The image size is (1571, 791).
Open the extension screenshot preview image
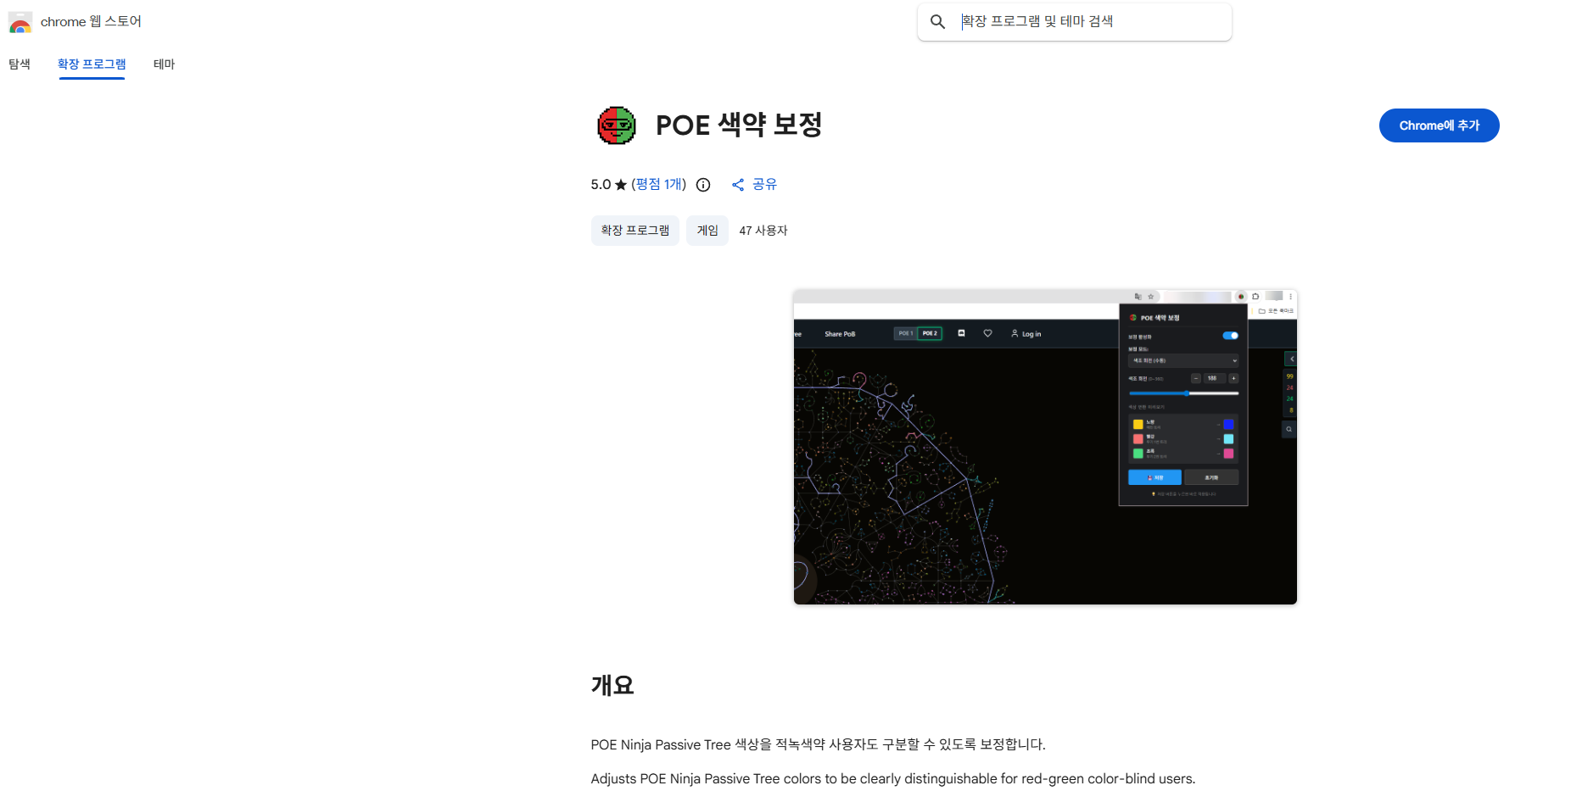1045,447
